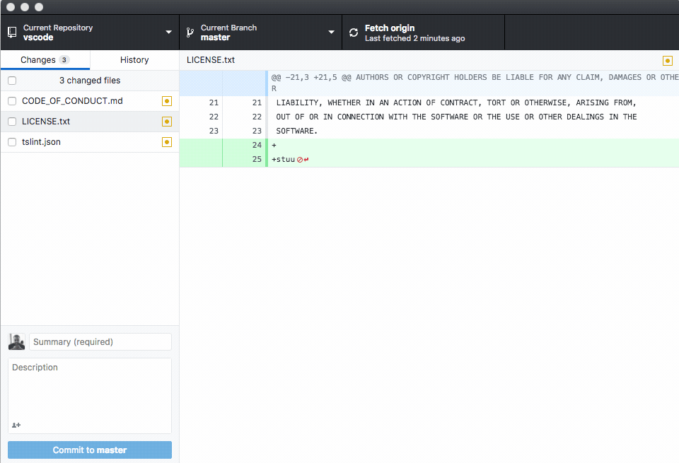Viewport: 679px width, 463px height.
Task: Click the modified status dot for tslint.json
Action: click(167, 141)
